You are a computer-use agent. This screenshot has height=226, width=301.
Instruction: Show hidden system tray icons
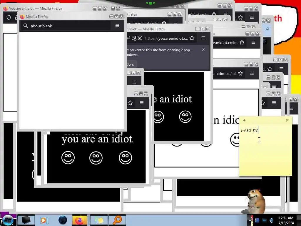(250, 220)
